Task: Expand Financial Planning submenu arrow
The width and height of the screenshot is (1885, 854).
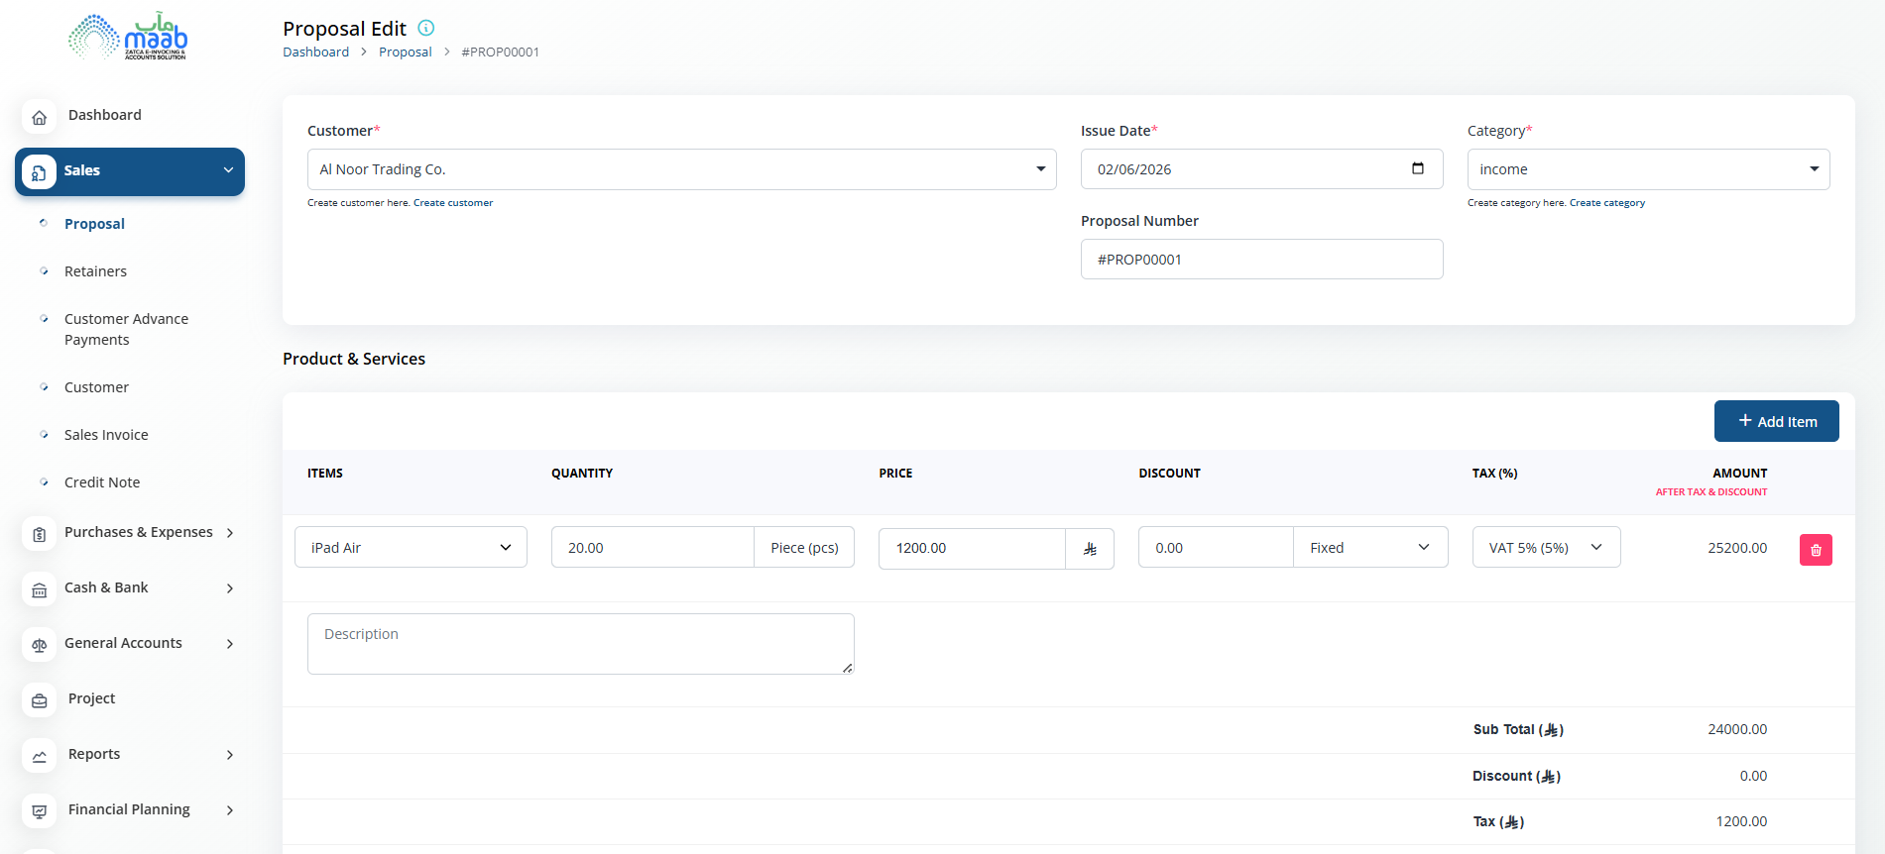Action: 230,810
